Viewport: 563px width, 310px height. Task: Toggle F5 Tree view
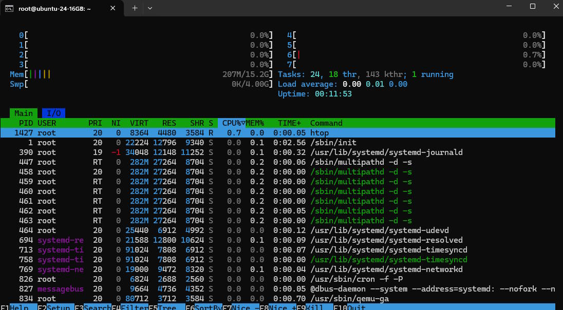coord(167,307)
